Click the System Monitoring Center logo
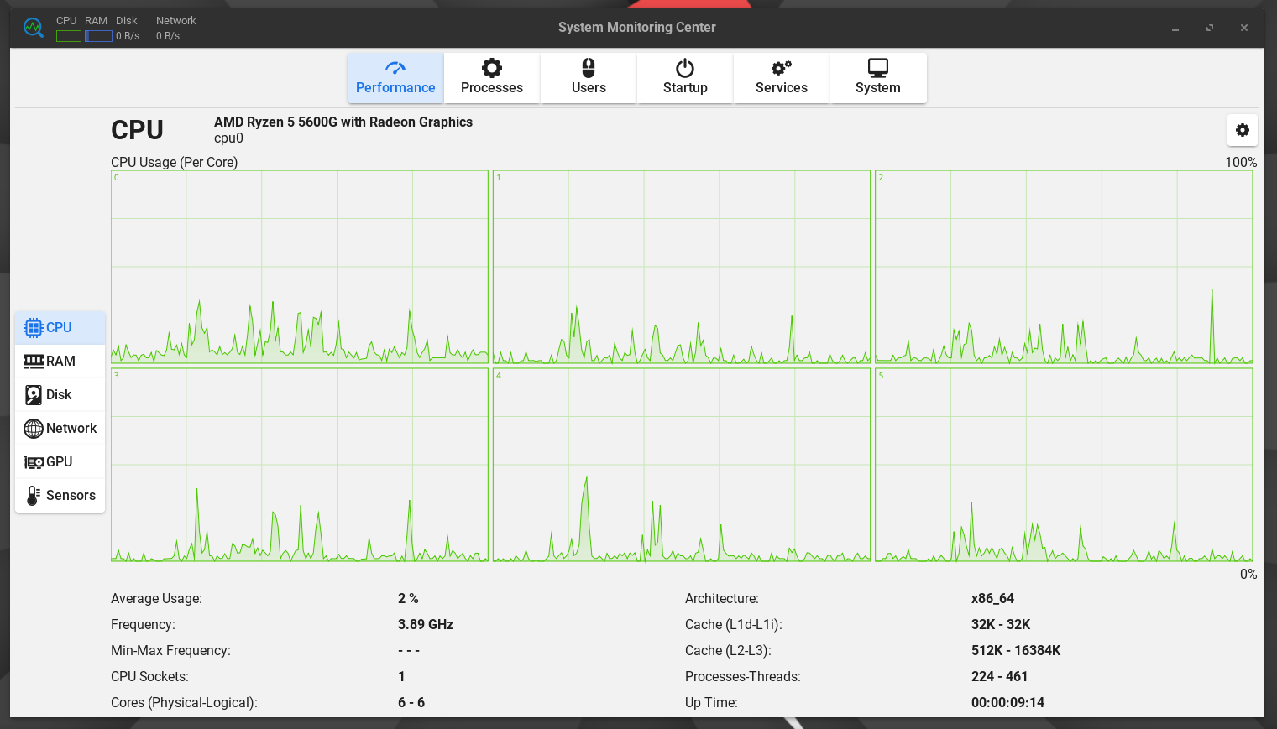 [33, 27]
